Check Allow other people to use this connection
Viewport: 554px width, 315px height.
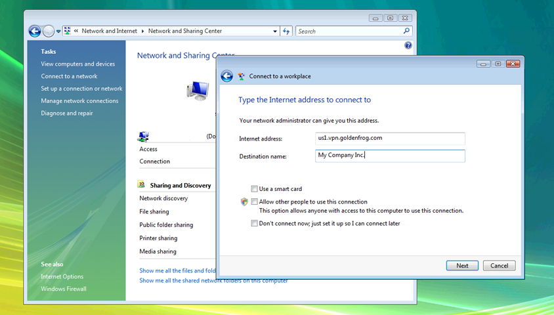click(x=255, y=202)
